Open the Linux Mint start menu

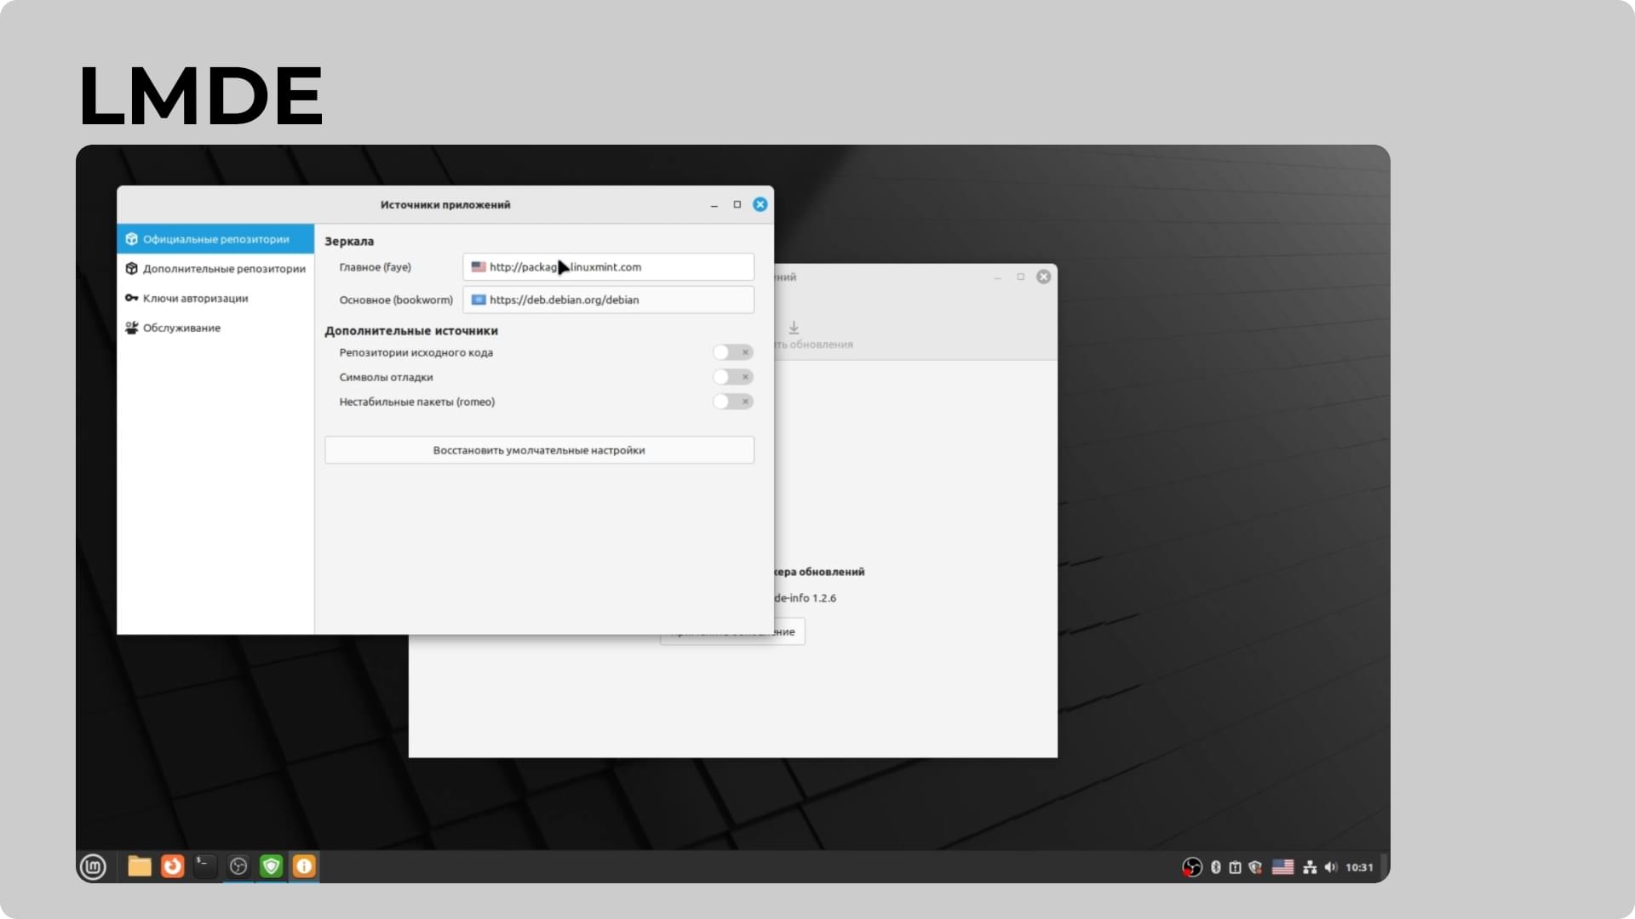(x=93, y=867)
